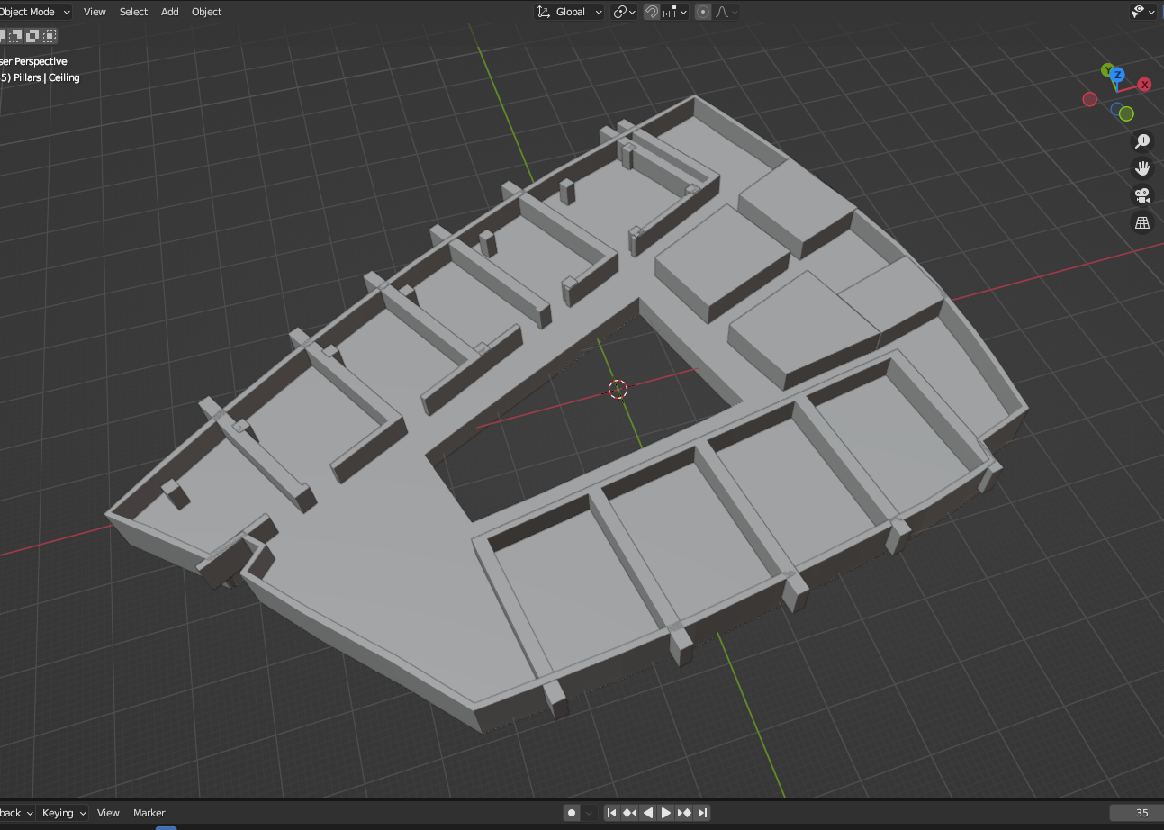The width and height of the screenshot is (1164, 830).
Task: Open the Add menu
Action: tap(169, 12)
